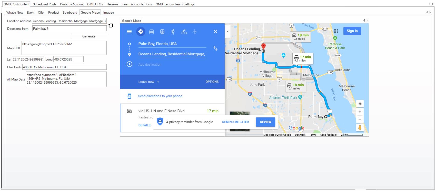The width and height of the screenshot is (436, 191).
Task: Choose flights travel mode airplane icon
Action: point(195,32)
